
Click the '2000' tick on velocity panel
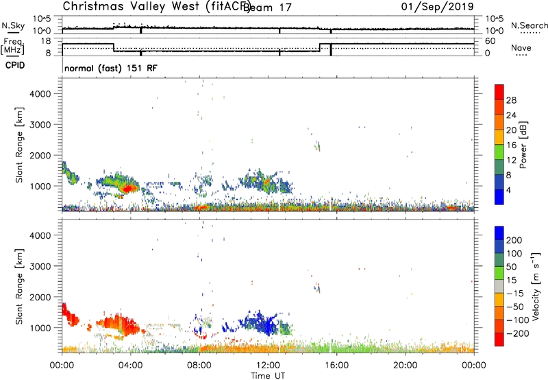pyautogui.click(x=40, y=297)
